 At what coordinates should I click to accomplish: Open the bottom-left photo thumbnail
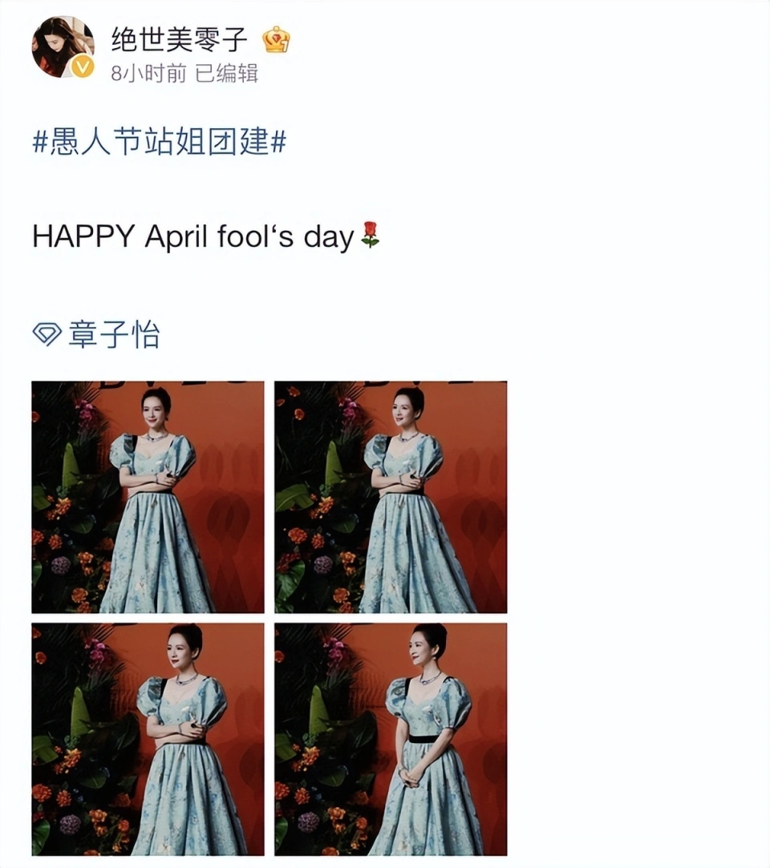coord(148,739)
